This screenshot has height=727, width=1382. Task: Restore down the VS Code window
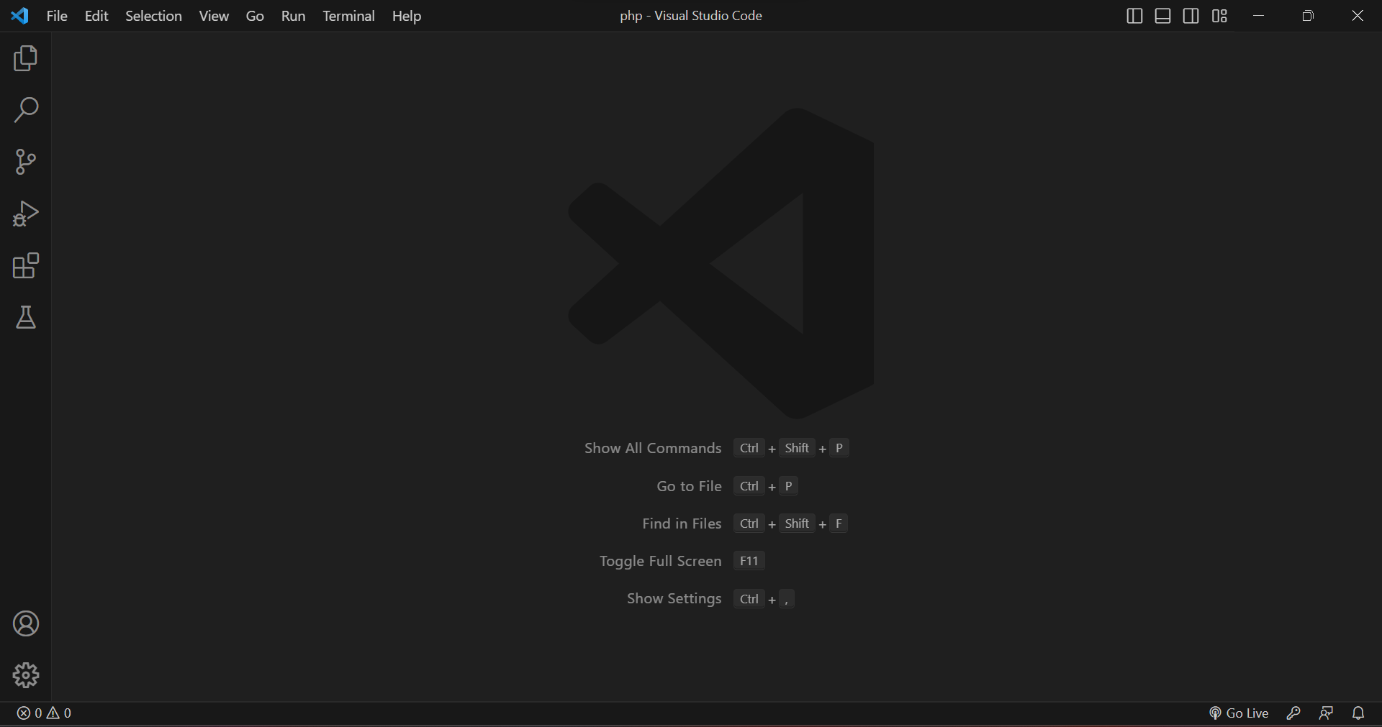tap(1308, 16)
